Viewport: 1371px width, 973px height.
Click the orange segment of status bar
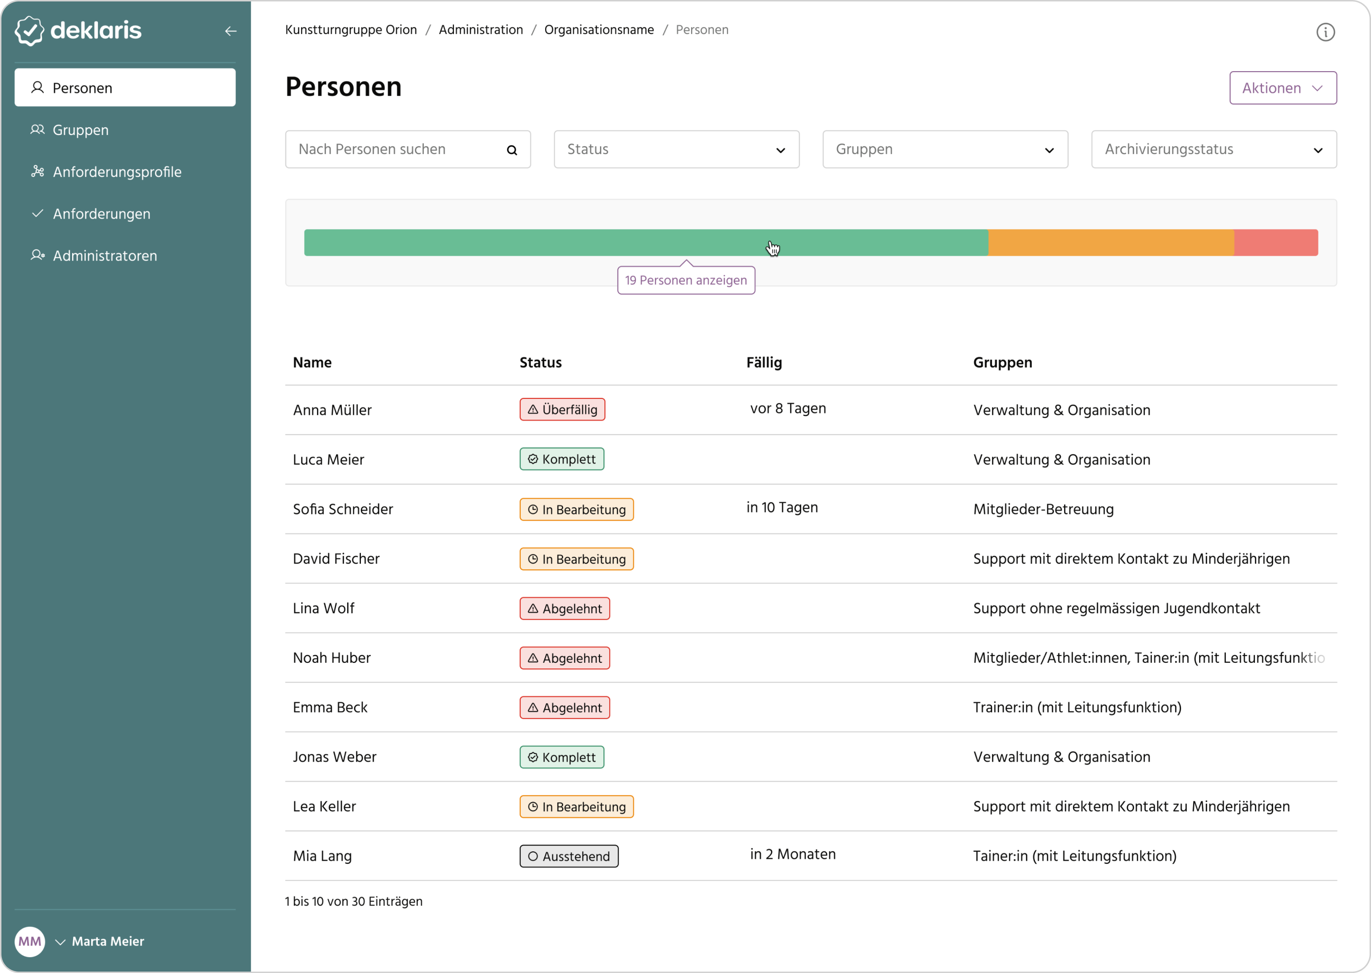click(x=1110, y=242)
